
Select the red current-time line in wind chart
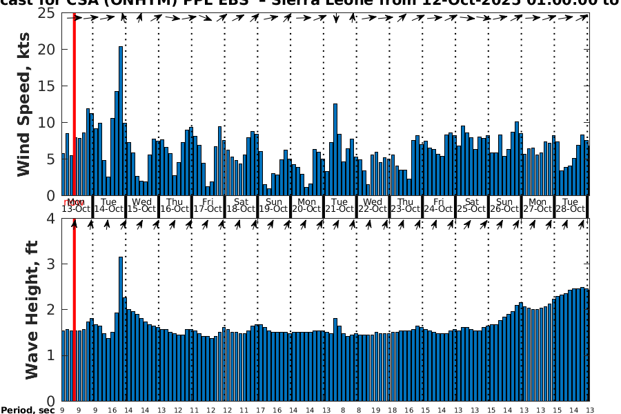[74, 103]
